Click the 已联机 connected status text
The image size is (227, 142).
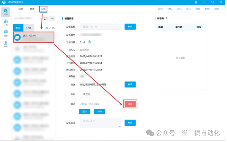coord(83,104)
